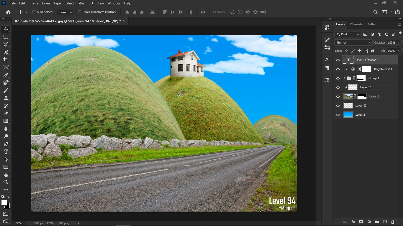Open the Fill slider dropdown arrow

399,51
